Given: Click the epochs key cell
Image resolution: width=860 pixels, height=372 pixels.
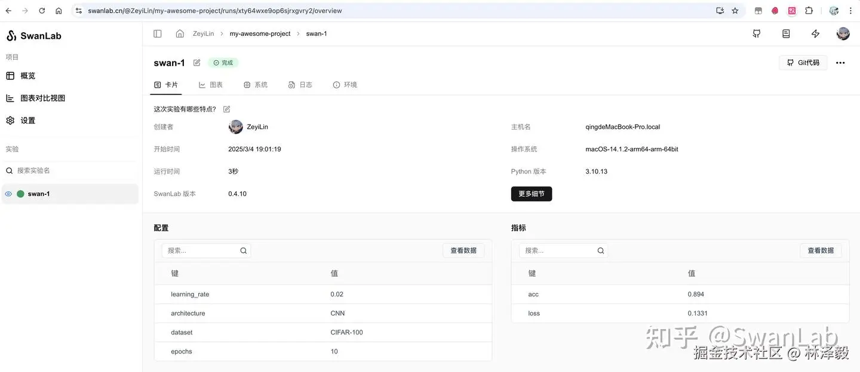Looking at the screenshot, I should pyautogui.click(x=182, y=352).
